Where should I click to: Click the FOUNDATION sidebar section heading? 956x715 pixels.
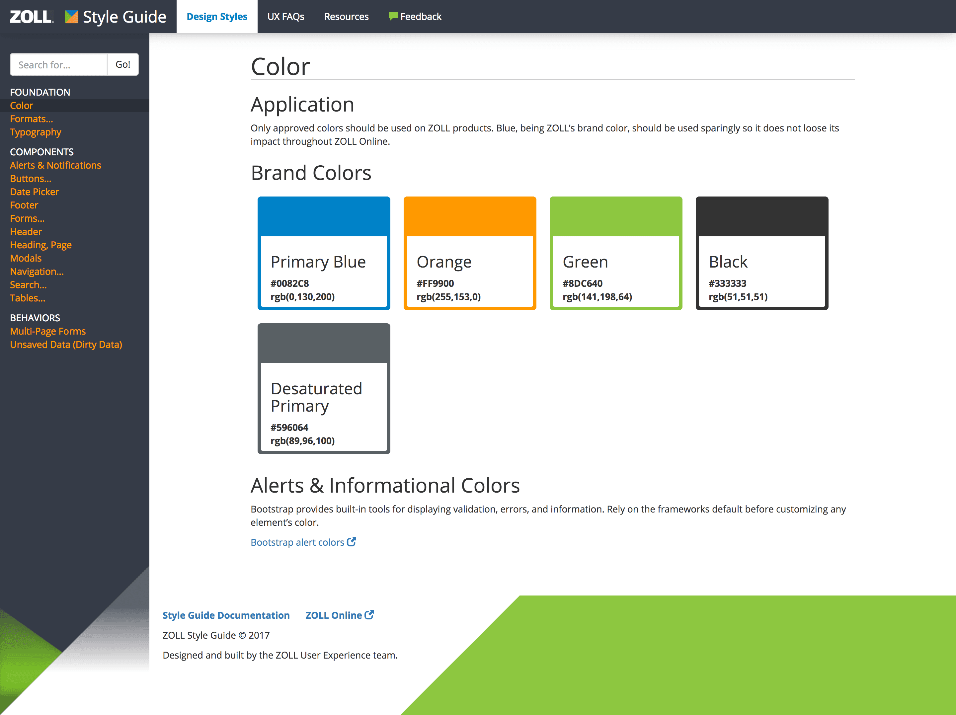(40, 92)
